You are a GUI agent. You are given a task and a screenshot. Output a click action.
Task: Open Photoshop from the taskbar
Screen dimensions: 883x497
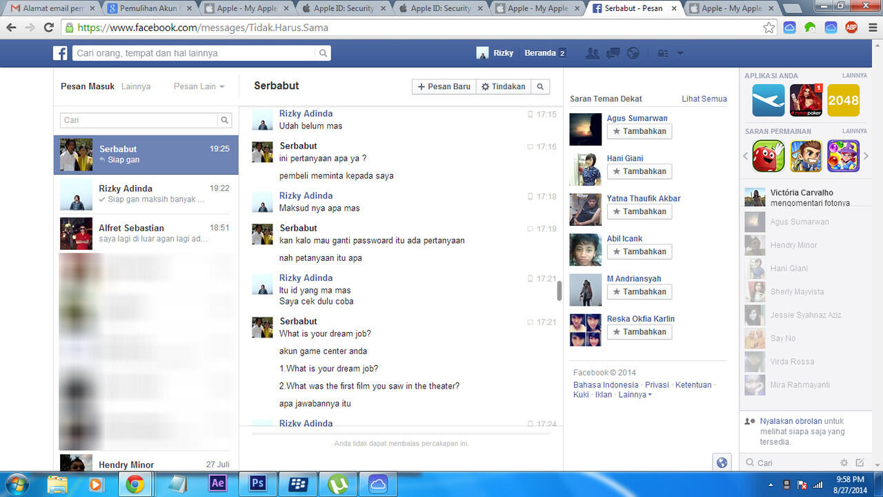point(258,483)
